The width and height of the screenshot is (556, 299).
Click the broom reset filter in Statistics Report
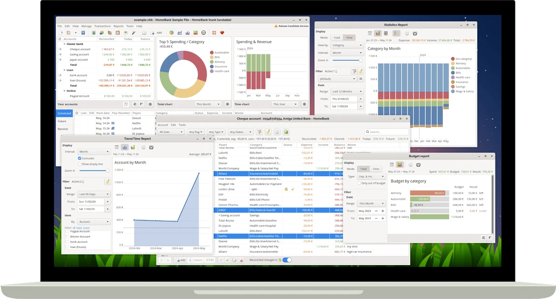click(361, 71)
